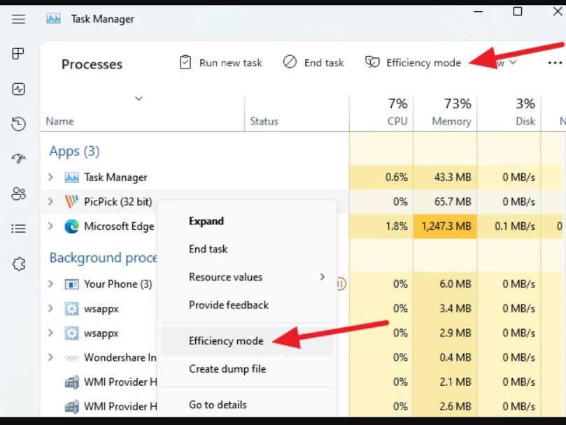Expand the Task Manager process row
This screenshot has height=425, width=566.
tap(50, 177)
